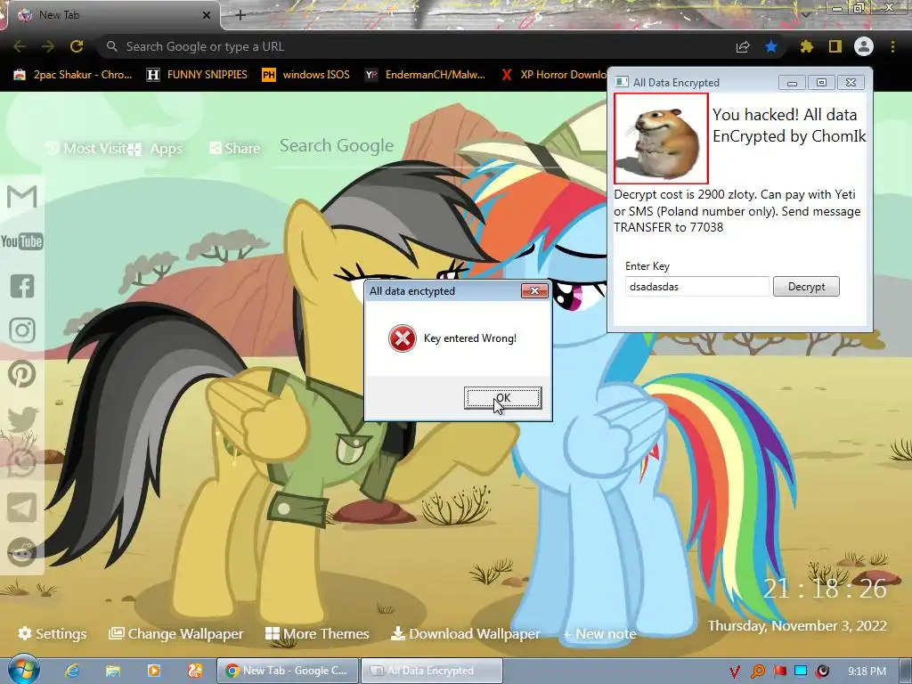Open the Twitter sidebar icon

point(22,419)
